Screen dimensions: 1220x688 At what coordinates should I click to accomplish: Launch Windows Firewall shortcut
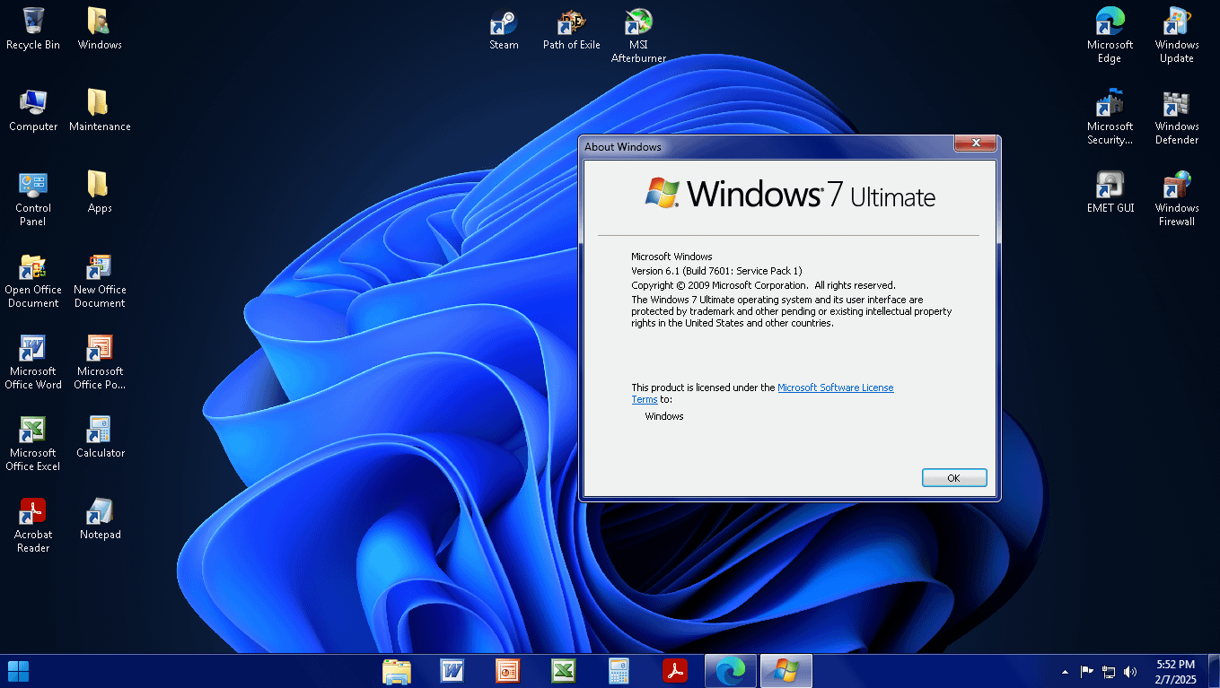click(x=1176, y=187)
